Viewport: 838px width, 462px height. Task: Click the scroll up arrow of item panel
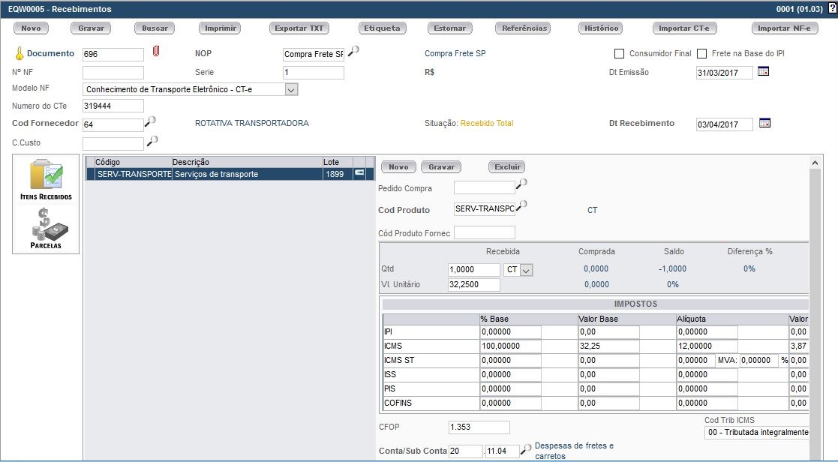816,162
